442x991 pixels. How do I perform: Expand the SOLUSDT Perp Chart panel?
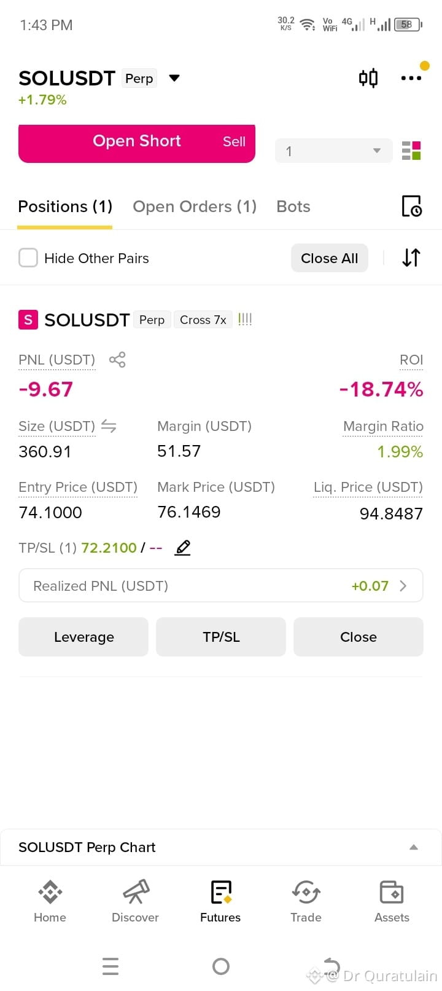tap(221, 847)
